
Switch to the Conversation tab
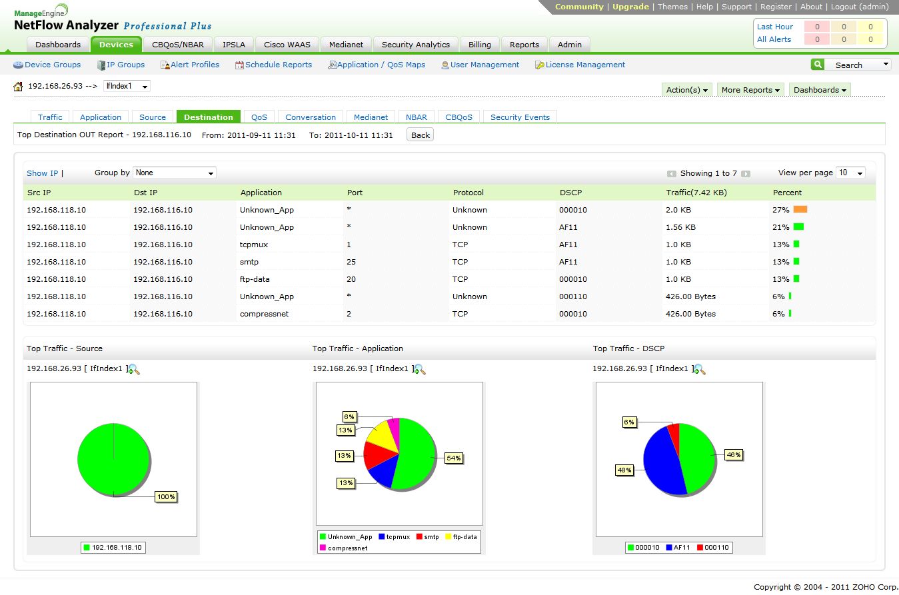(311, 117)
